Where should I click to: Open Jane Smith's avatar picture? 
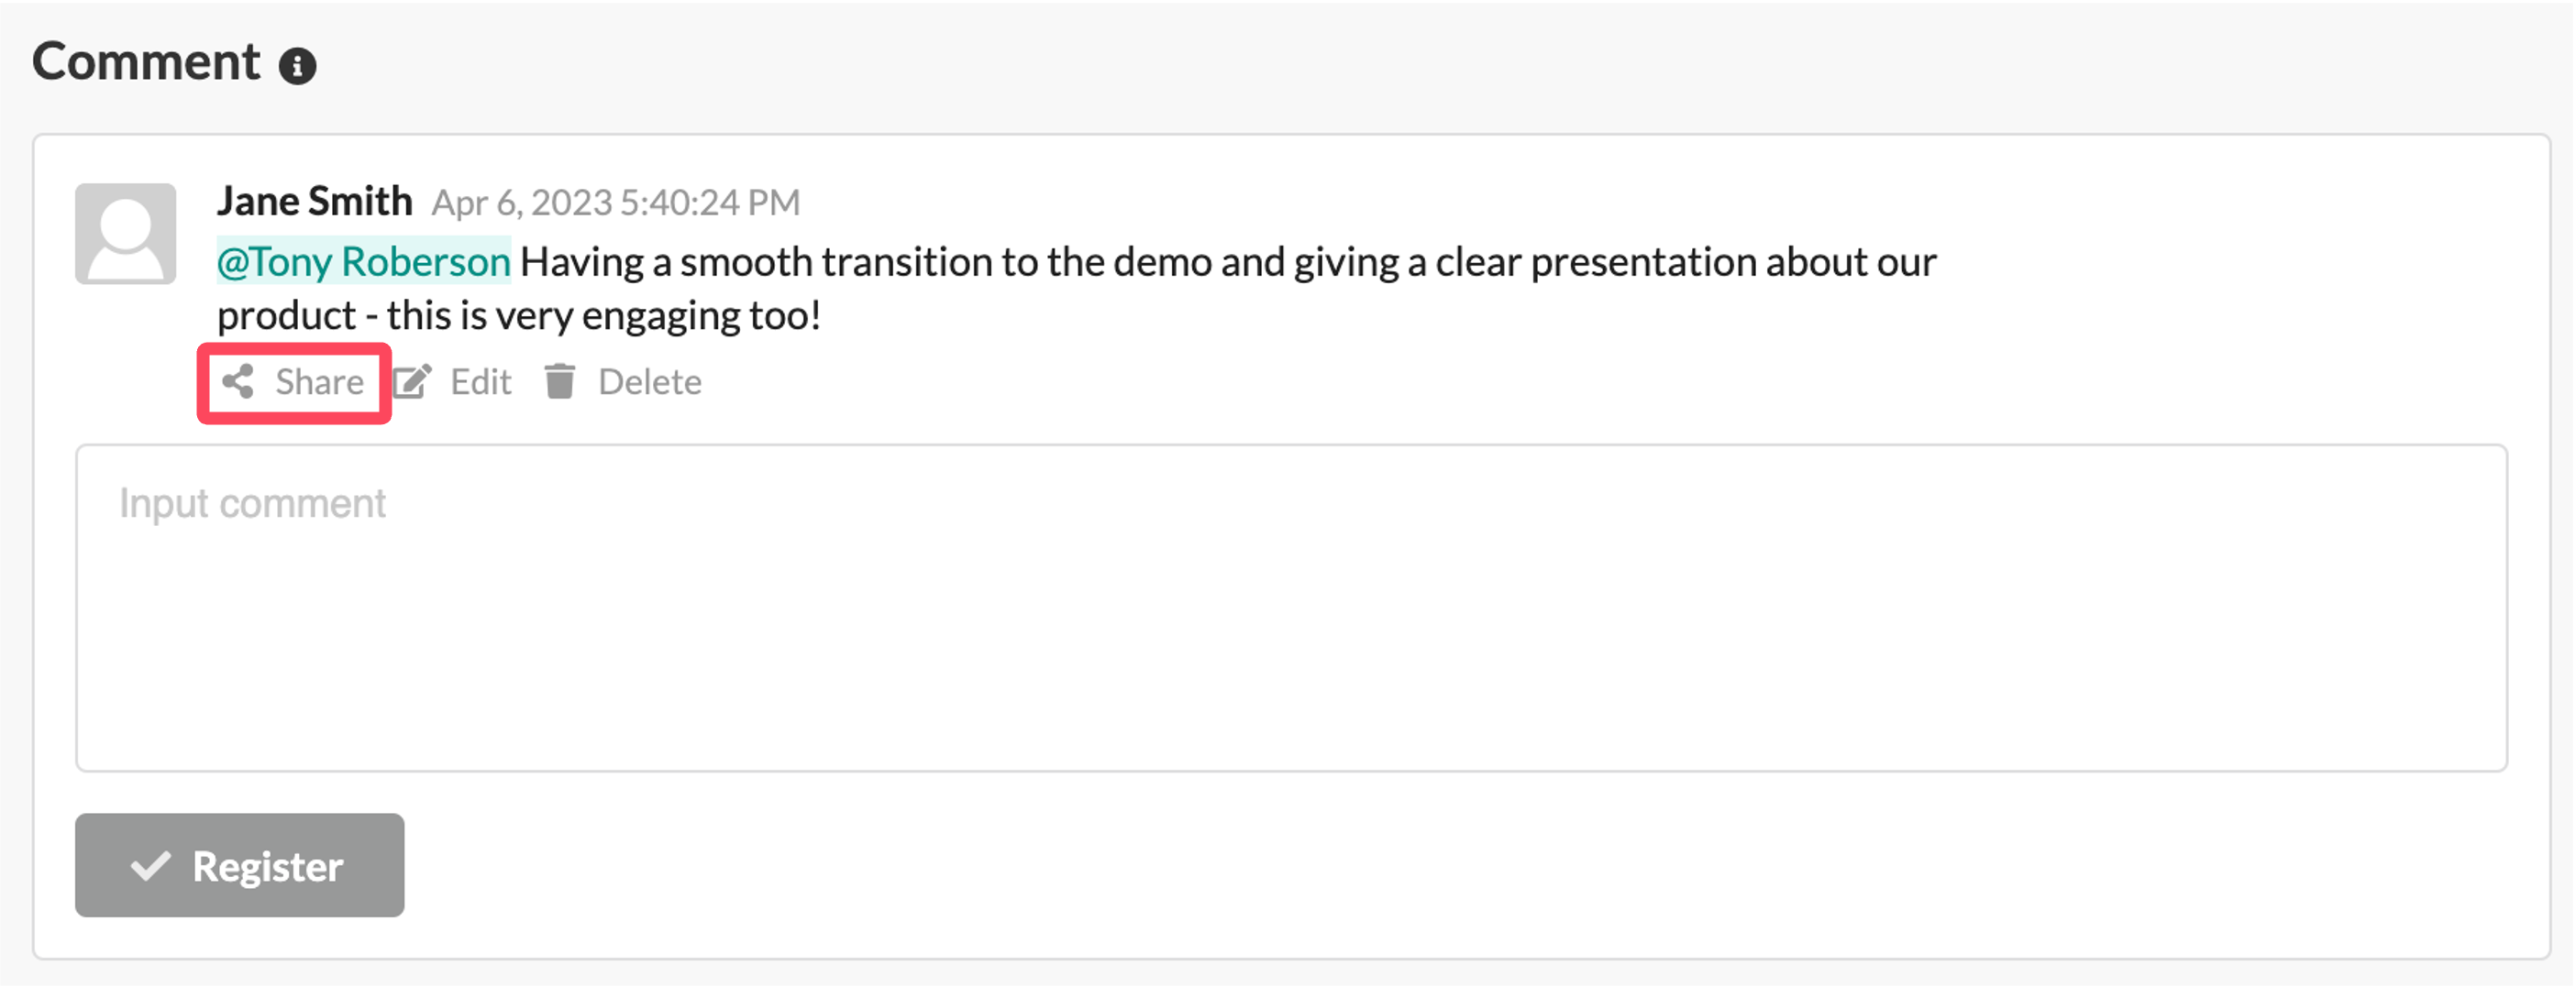126,234
